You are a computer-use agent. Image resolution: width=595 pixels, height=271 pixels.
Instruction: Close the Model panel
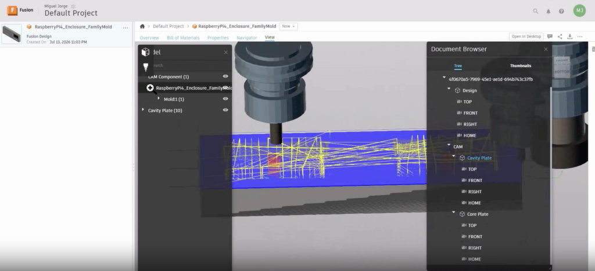click(226, 53)
